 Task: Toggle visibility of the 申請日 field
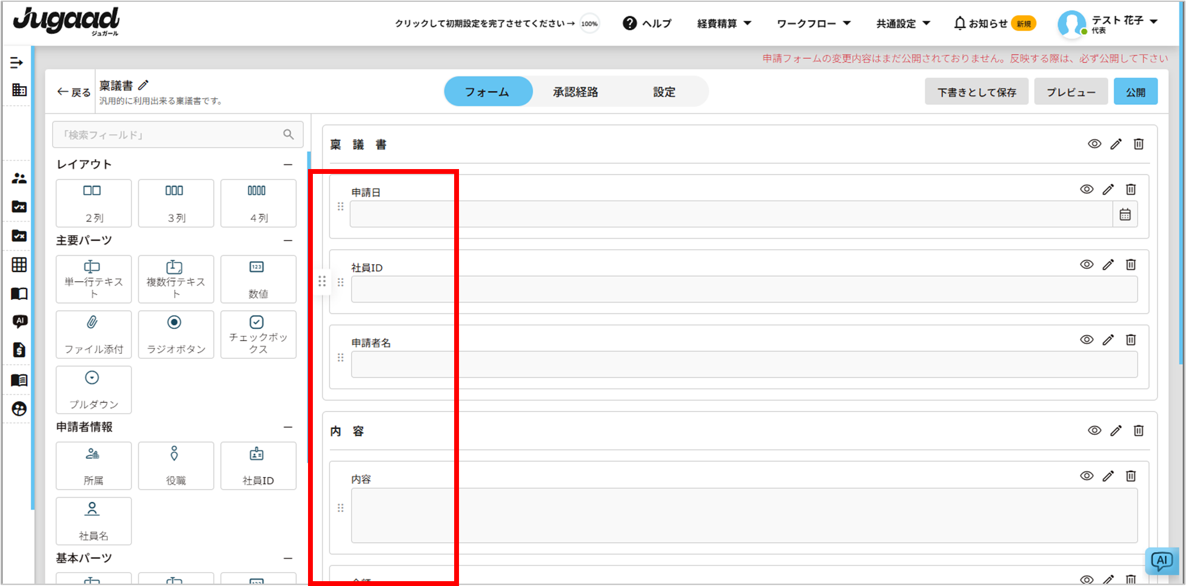1087,190
